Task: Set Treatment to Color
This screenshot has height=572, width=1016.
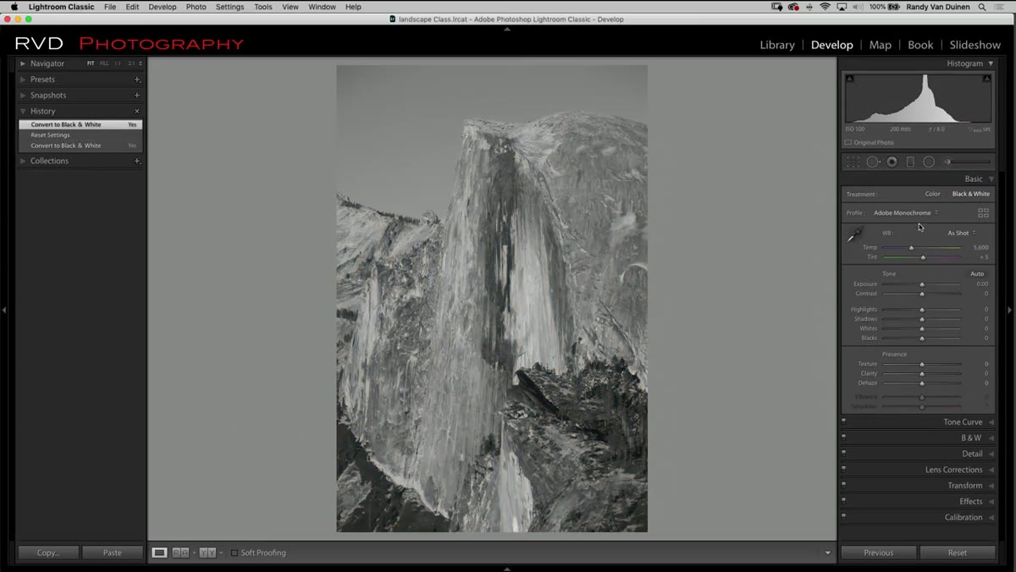Action: click(x=932, y=194)
